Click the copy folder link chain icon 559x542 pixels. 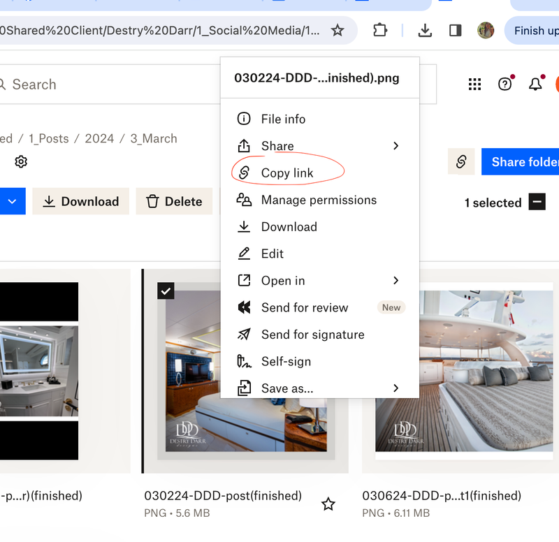[x=461, y=162]
